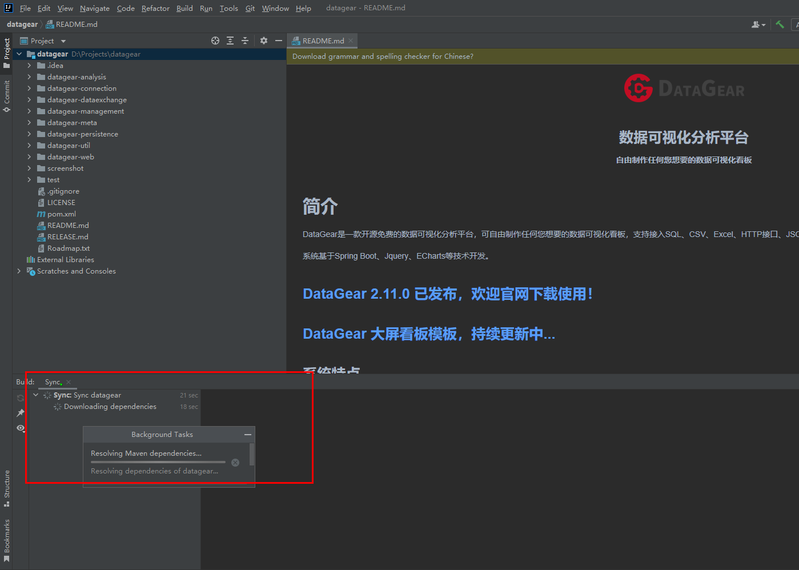Open Project view options gear
Image resolution: width=799 pixels, height=570 pixels.
[x=263, y=41]
